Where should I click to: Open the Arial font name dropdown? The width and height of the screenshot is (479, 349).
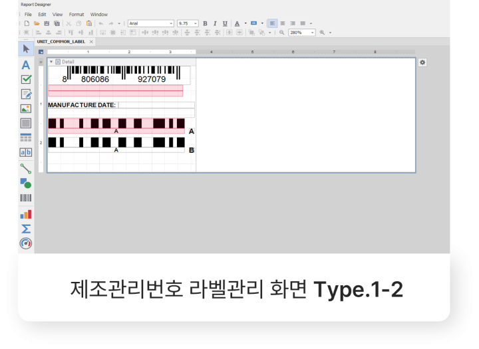(x=171, y=23)
